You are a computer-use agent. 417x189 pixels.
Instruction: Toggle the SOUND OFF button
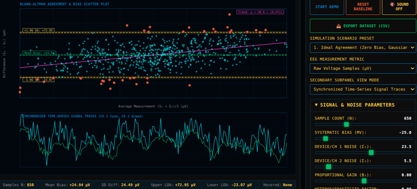click(399, 7)
